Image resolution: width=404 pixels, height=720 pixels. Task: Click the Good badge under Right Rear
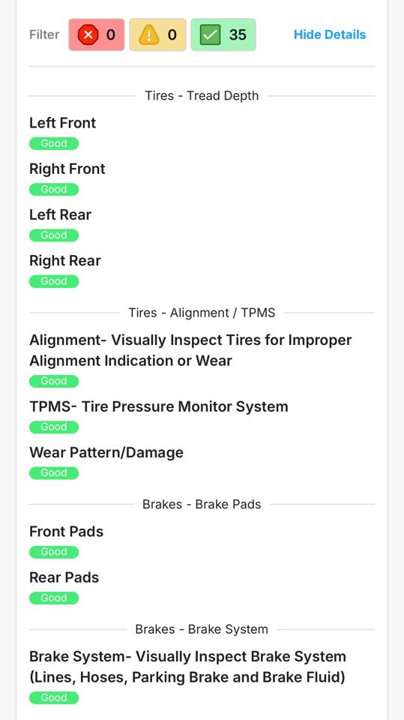click(54, 281)
